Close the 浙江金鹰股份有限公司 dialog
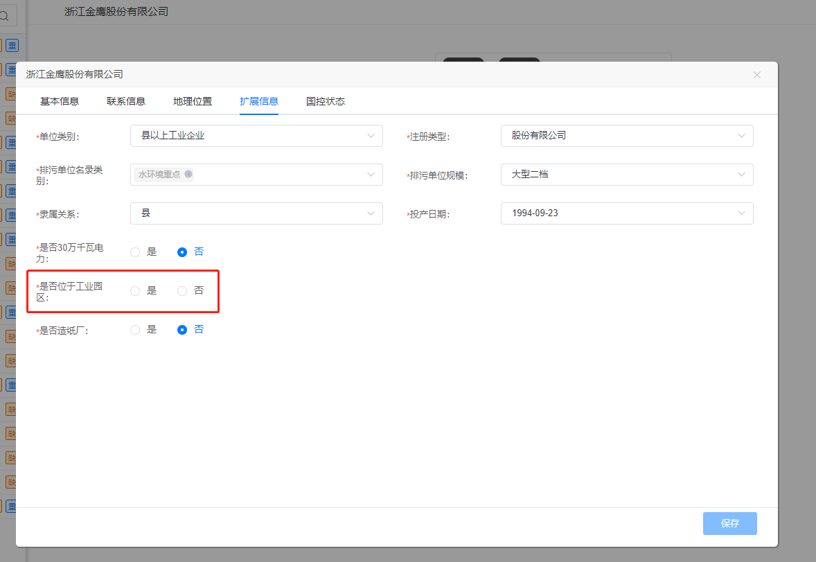Screen dimensions: 816x562 tap(756, 75)
